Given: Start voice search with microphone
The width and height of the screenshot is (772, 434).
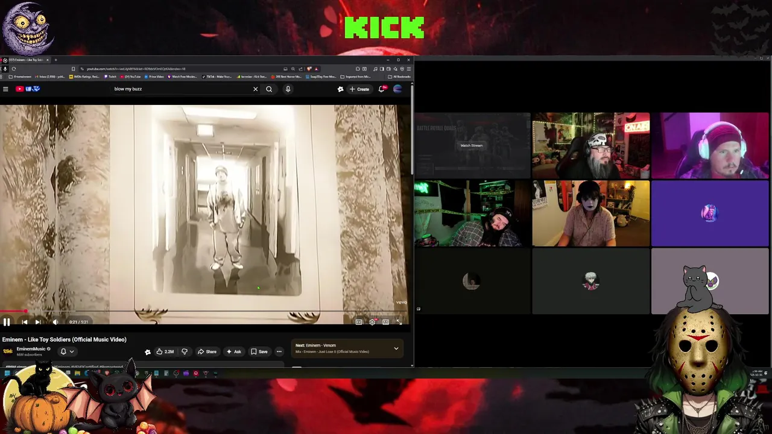Looking at the screenshot, I should [288, 89].
